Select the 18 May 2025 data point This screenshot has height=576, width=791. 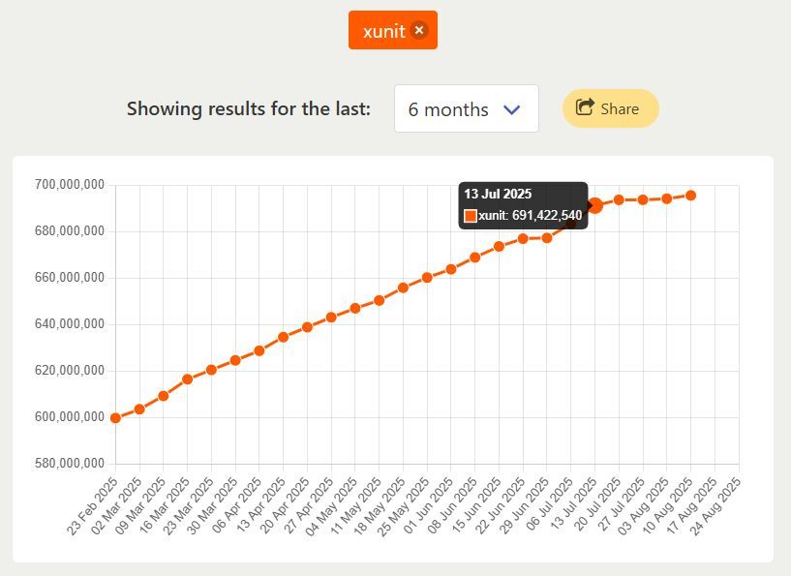[403, 288]
